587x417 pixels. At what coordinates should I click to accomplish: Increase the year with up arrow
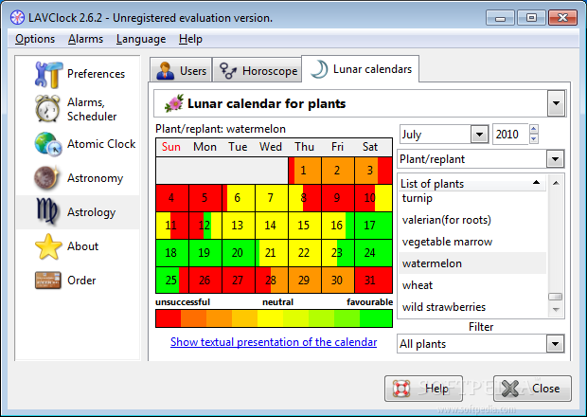(534, 129)
